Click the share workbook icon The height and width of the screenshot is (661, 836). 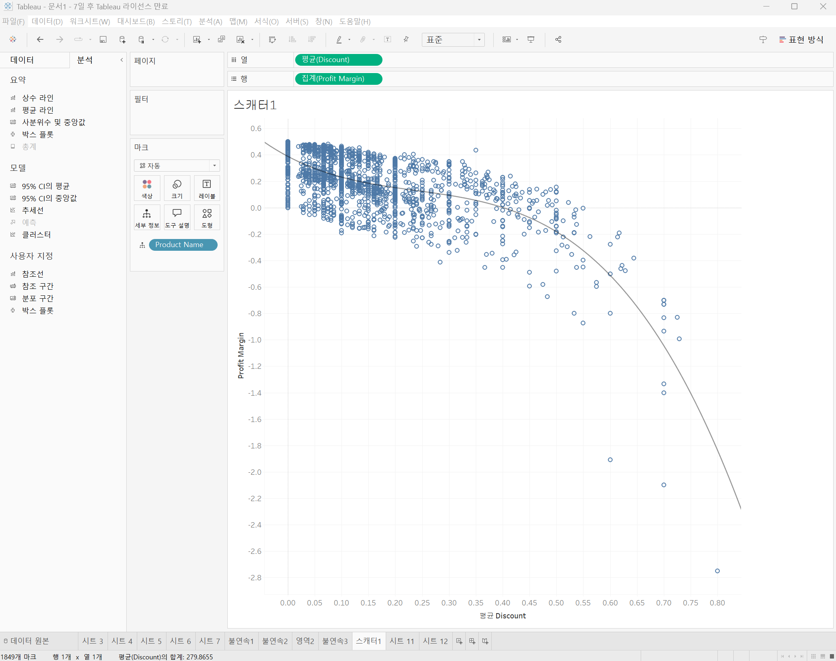pos(558,39)
